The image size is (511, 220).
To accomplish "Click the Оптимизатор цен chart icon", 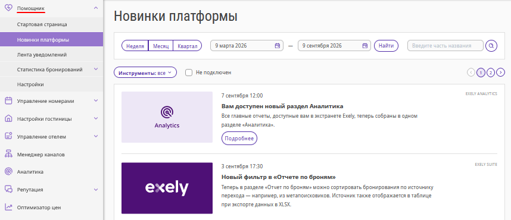I will pyautogui.click(x=9, y=208).
